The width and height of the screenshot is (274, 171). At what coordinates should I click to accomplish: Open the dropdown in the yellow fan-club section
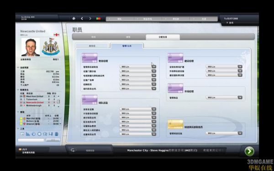pyautogui.click(x=224, y=133)
